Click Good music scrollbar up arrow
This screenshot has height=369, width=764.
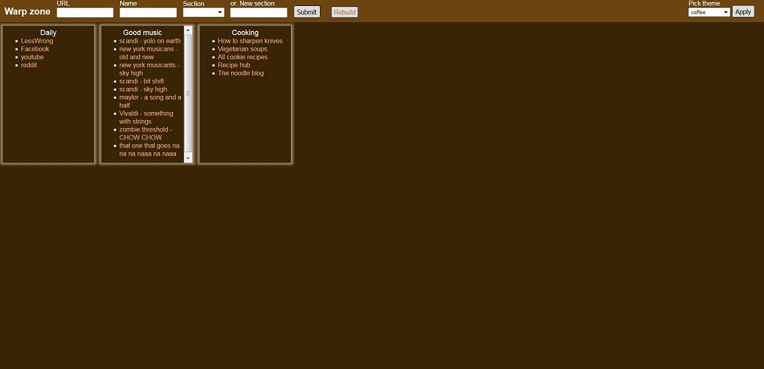click(188, 30)
